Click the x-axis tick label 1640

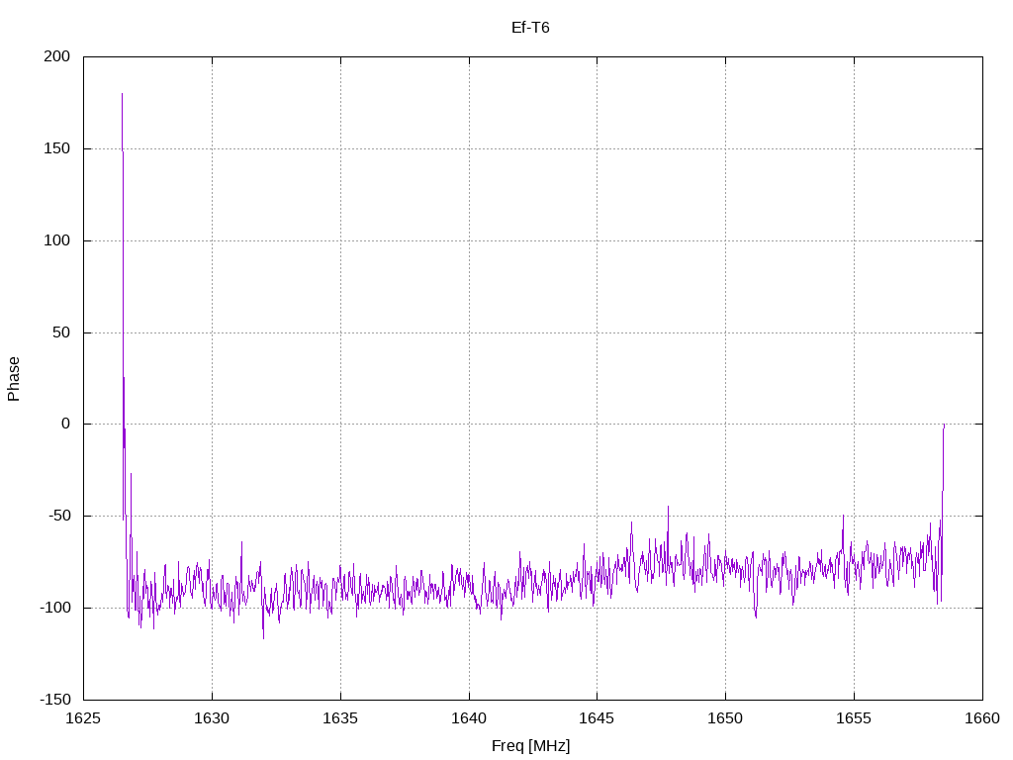[469, 718]
